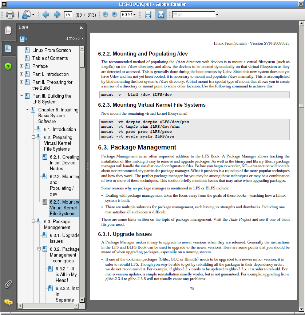Image resolution: width=305 pixels, height=315 pixels.
Task: Click bookmark icon beside 6.3. Package Management
Action: tap(39, 221)
